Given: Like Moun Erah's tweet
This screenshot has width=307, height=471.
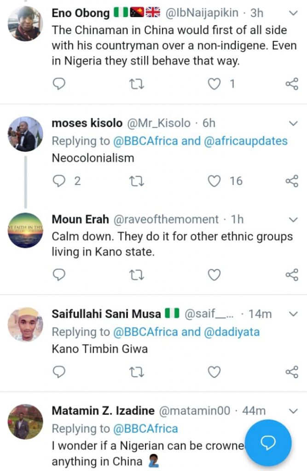Looking at the screenshot, I should tap(214, 275).
